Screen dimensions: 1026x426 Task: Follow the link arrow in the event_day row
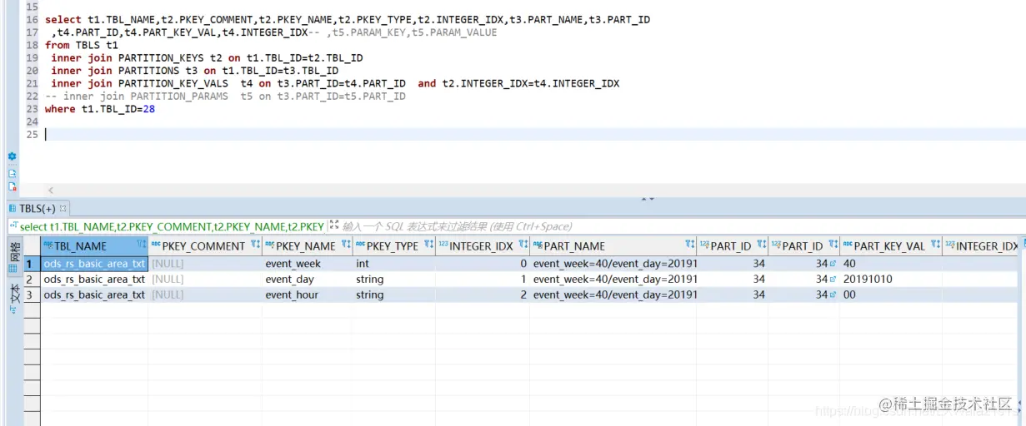pyautogui.click(x=834, y=280)
